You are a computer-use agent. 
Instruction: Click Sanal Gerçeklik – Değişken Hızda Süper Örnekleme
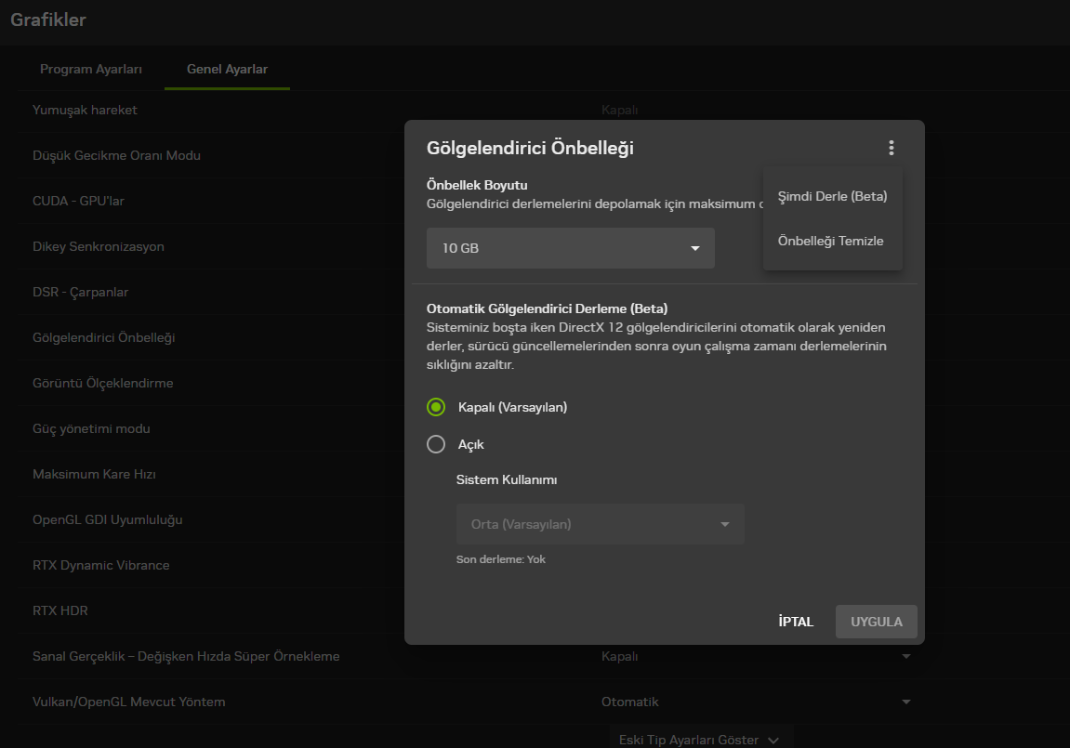186,657
